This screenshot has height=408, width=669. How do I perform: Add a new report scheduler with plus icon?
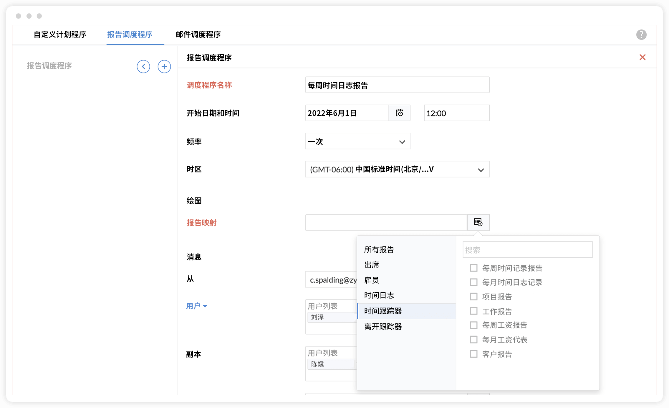[164, 67]
